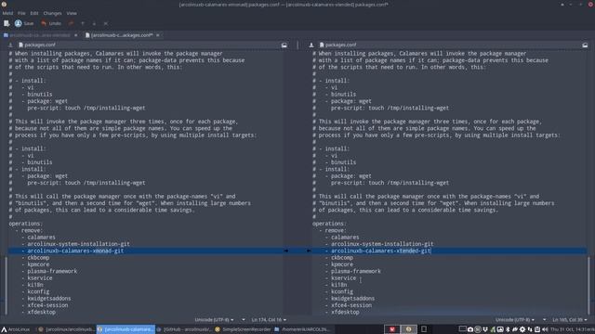Click 'plasma-framework' entry in left pane
The width and height of the screenshot is (595, 334).
coord(52,271)
